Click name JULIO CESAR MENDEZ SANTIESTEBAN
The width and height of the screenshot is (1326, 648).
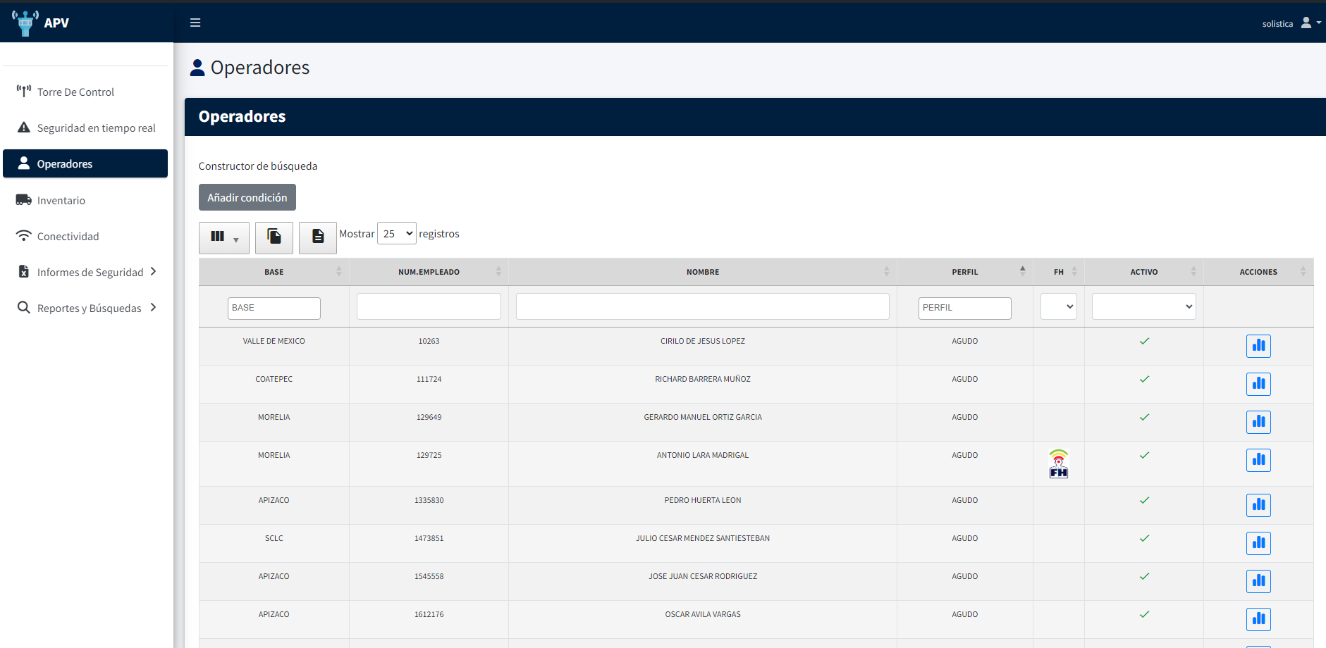703,538
